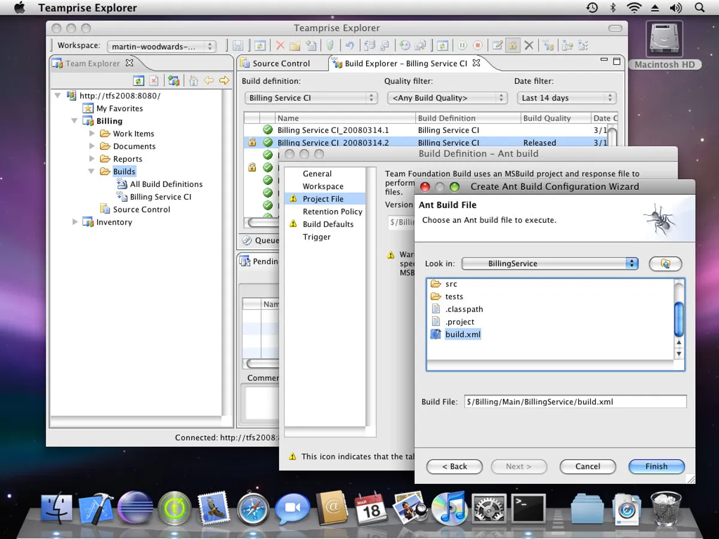Expand the Inventory project node

[x=75, y=222]
